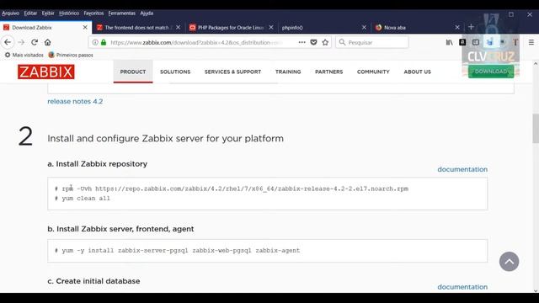Reload the current page
Viewport: 539px width, 303px height.
tap(35, 42)
